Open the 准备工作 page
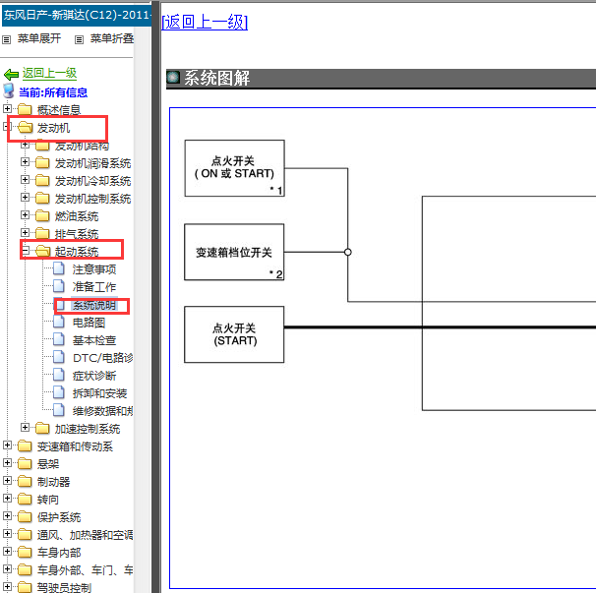Viewport: 596px width, 593px height. tap(94, 286)
